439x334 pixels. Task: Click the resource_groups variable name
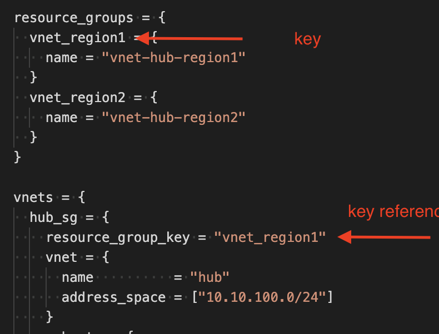tap(74, 17)
